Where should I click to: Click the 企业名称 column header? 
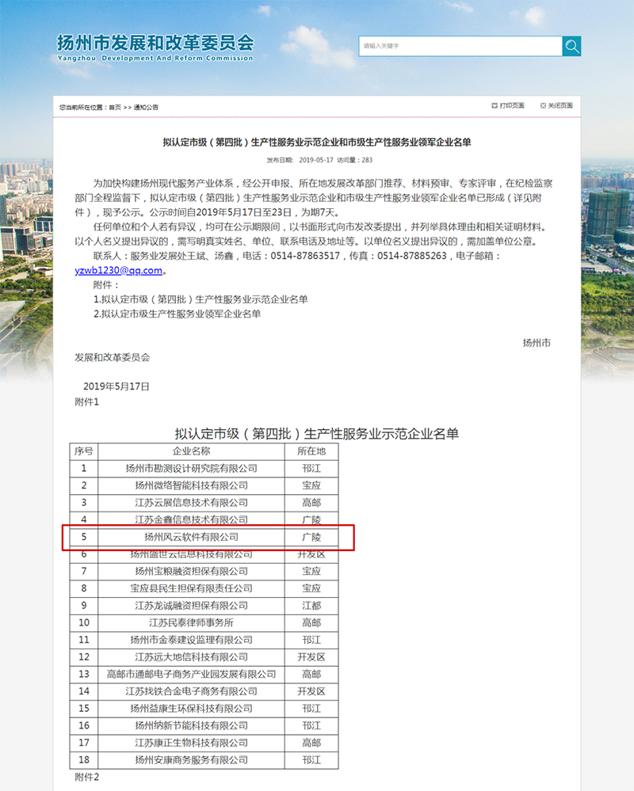pos(191,451)
